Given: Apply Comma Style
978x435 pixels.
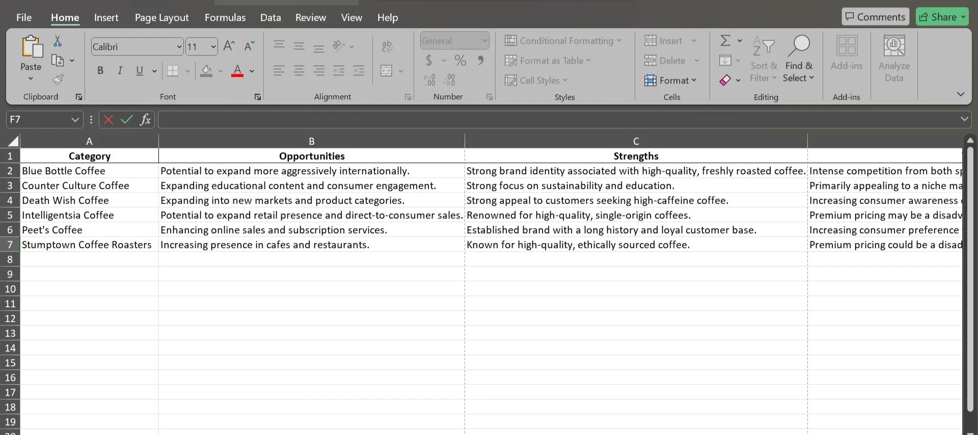Looking at the screenshot, I should click(x=480, y=60).
